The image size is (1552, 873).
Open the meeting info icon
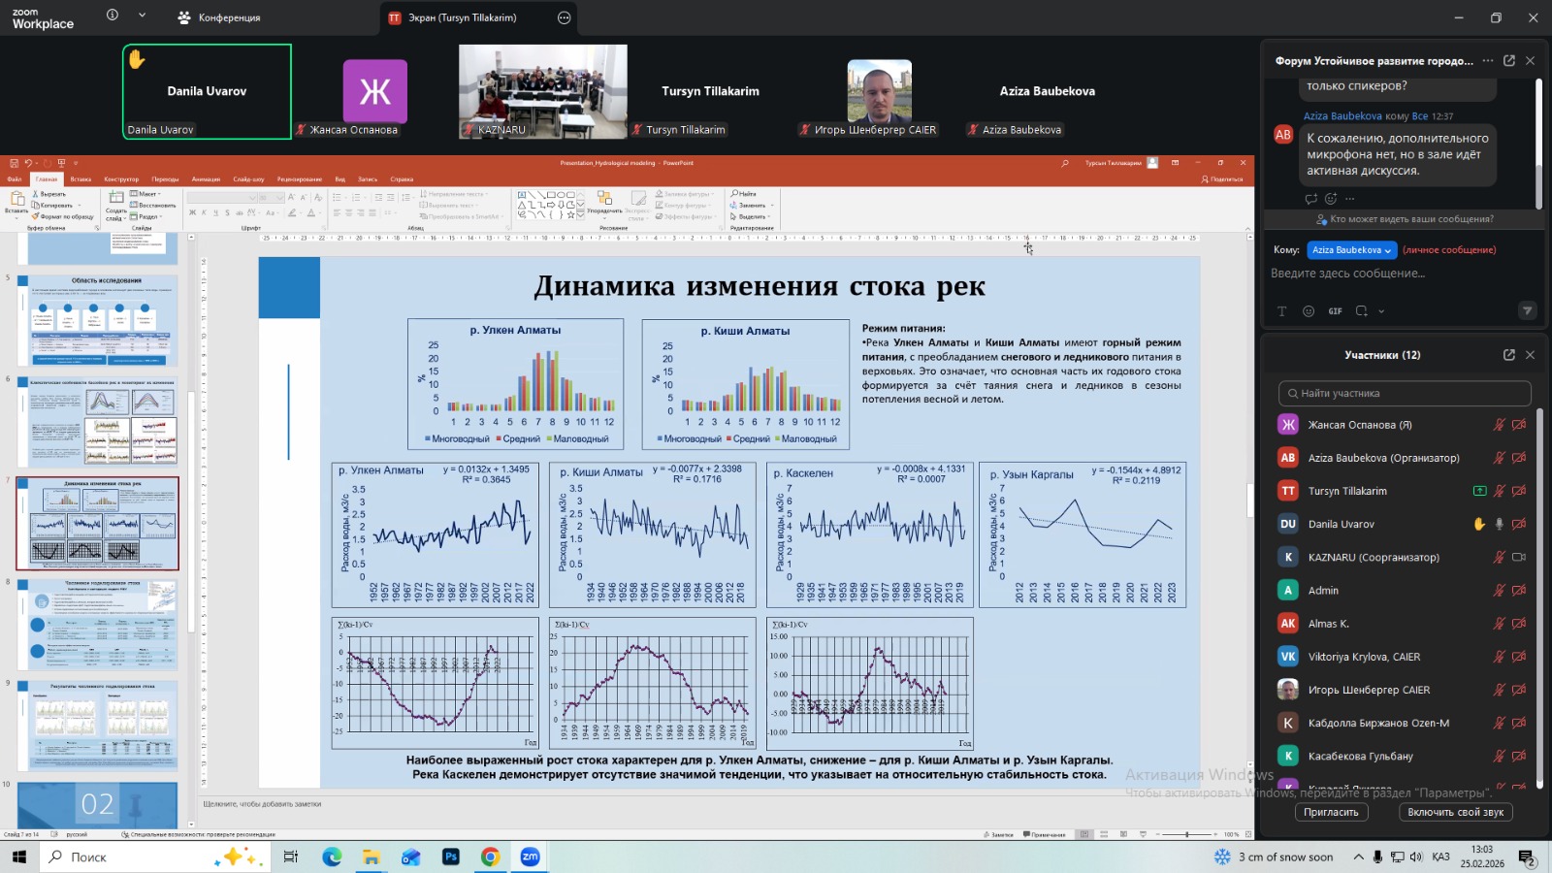click(x=113, y=16)
